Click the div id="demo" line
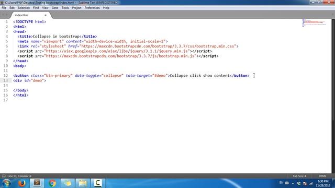This screenshot has width=335, height=188. coord(29,80)
